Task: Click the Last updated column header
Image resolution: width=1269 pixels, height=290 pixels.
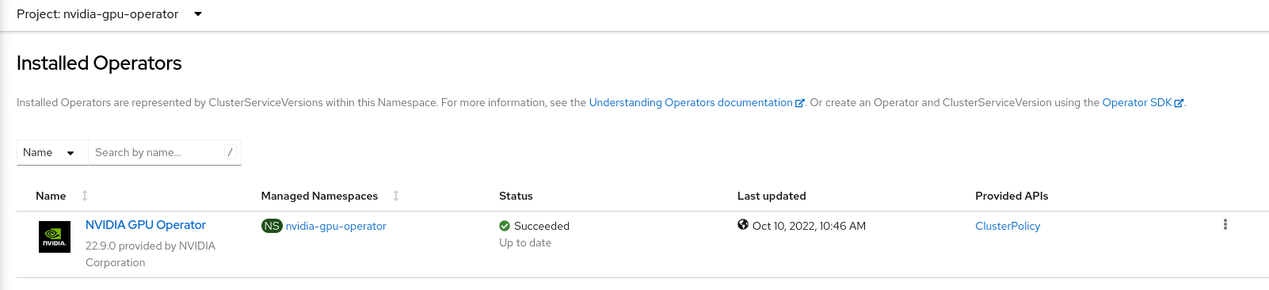Action: click(x=772, y=196)
